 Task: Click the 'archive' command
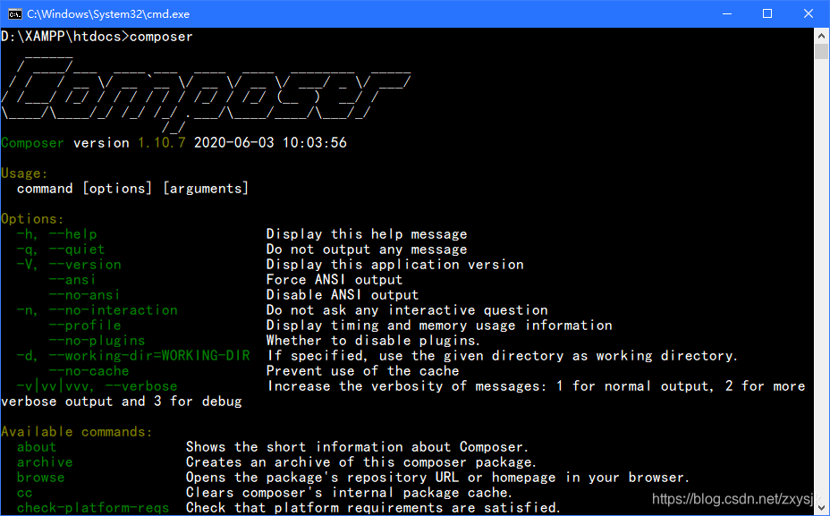click(45, 462)
